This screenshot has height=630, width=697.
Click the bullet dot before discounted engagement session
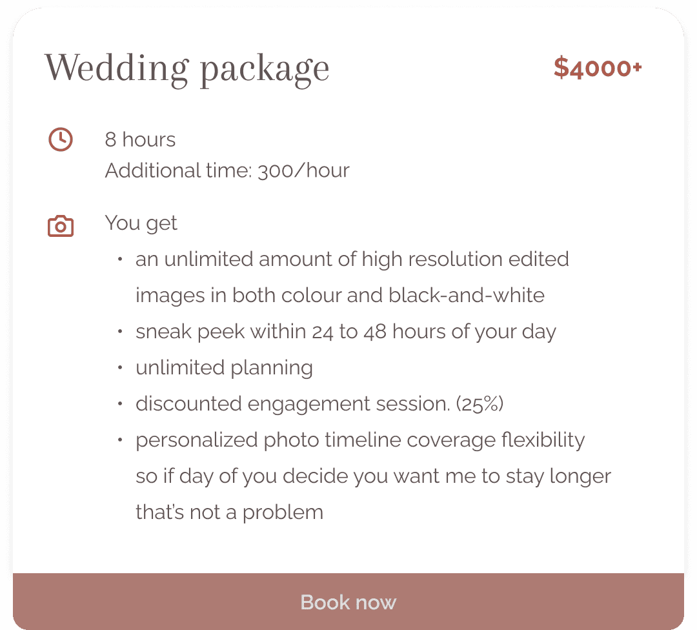pyautogui.click(x=120, y=404)
